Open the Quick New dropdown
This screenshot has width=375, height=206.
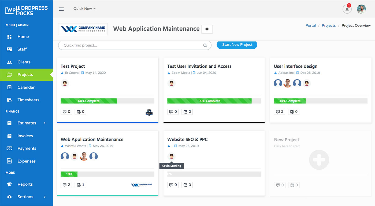(x=84, y=9)
